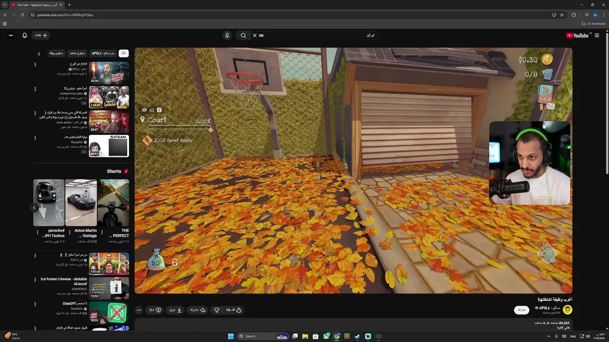This screenshot has height=342, width=609.
Task: Open a new Chrome tab
Action: 69,5
